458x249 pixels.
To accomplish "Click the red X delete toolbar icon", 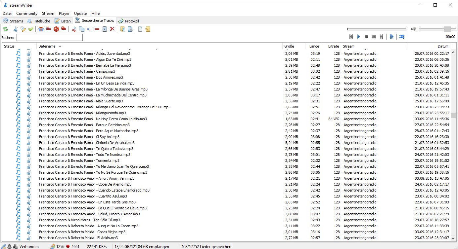I will click(112, 29).
